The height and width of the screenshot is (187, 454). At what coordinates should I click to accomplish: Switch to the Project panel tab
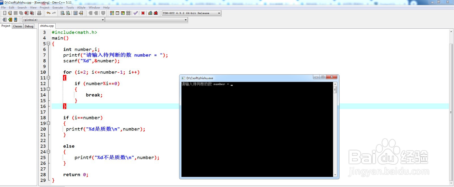pos(6,26)
